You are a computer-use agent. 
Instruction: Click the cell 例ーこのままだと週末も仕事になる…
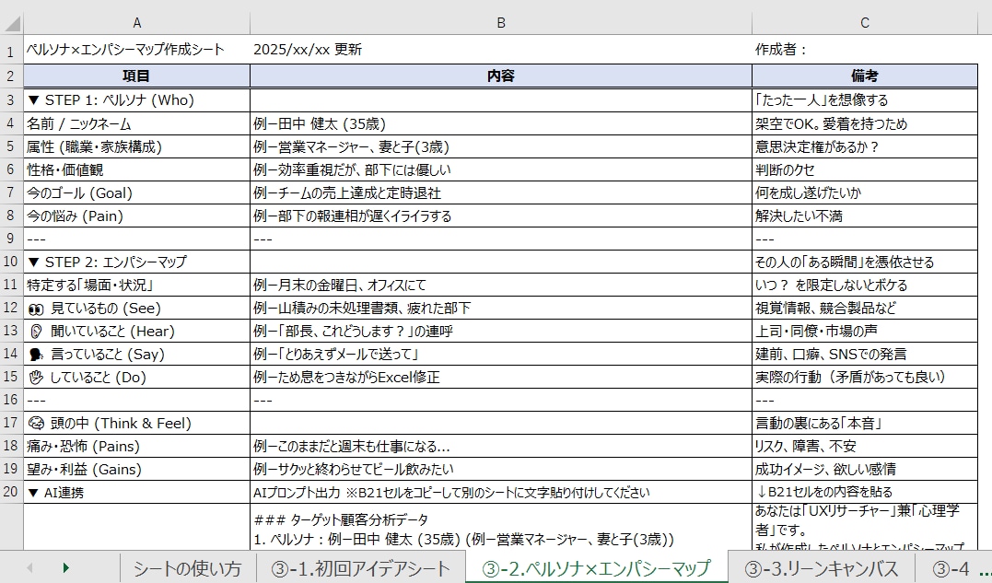pyautogui.click(x=500, y=446)
